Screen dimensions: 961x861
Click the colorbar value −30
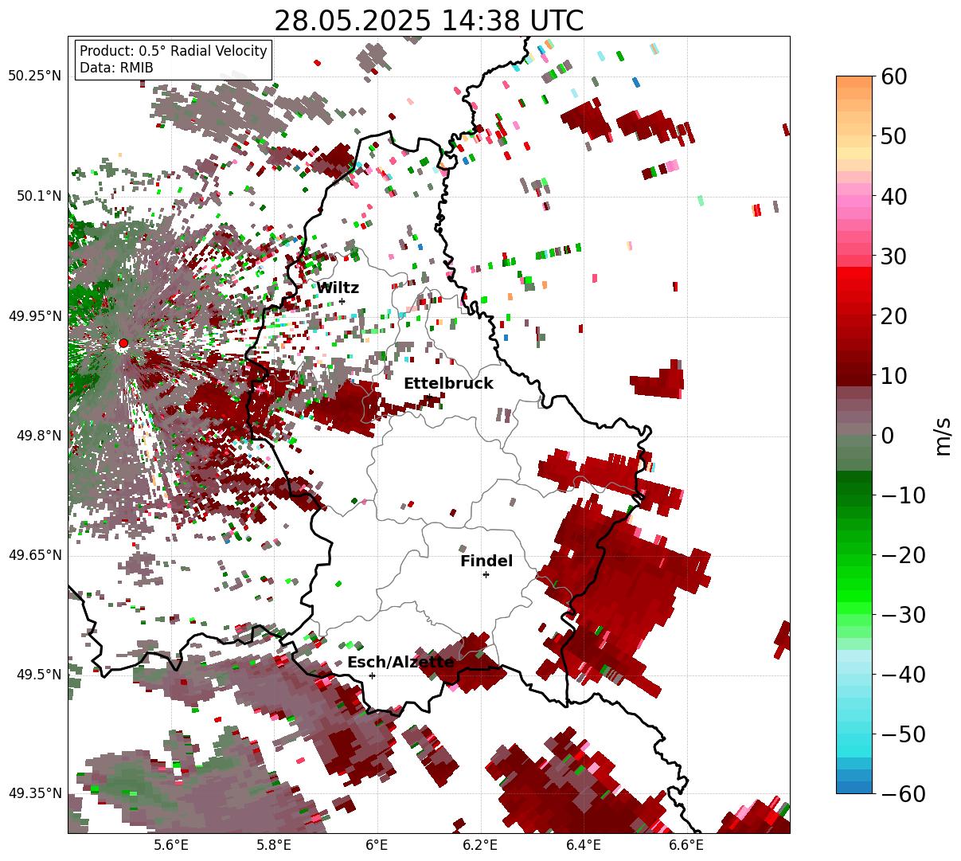point(903,615)
